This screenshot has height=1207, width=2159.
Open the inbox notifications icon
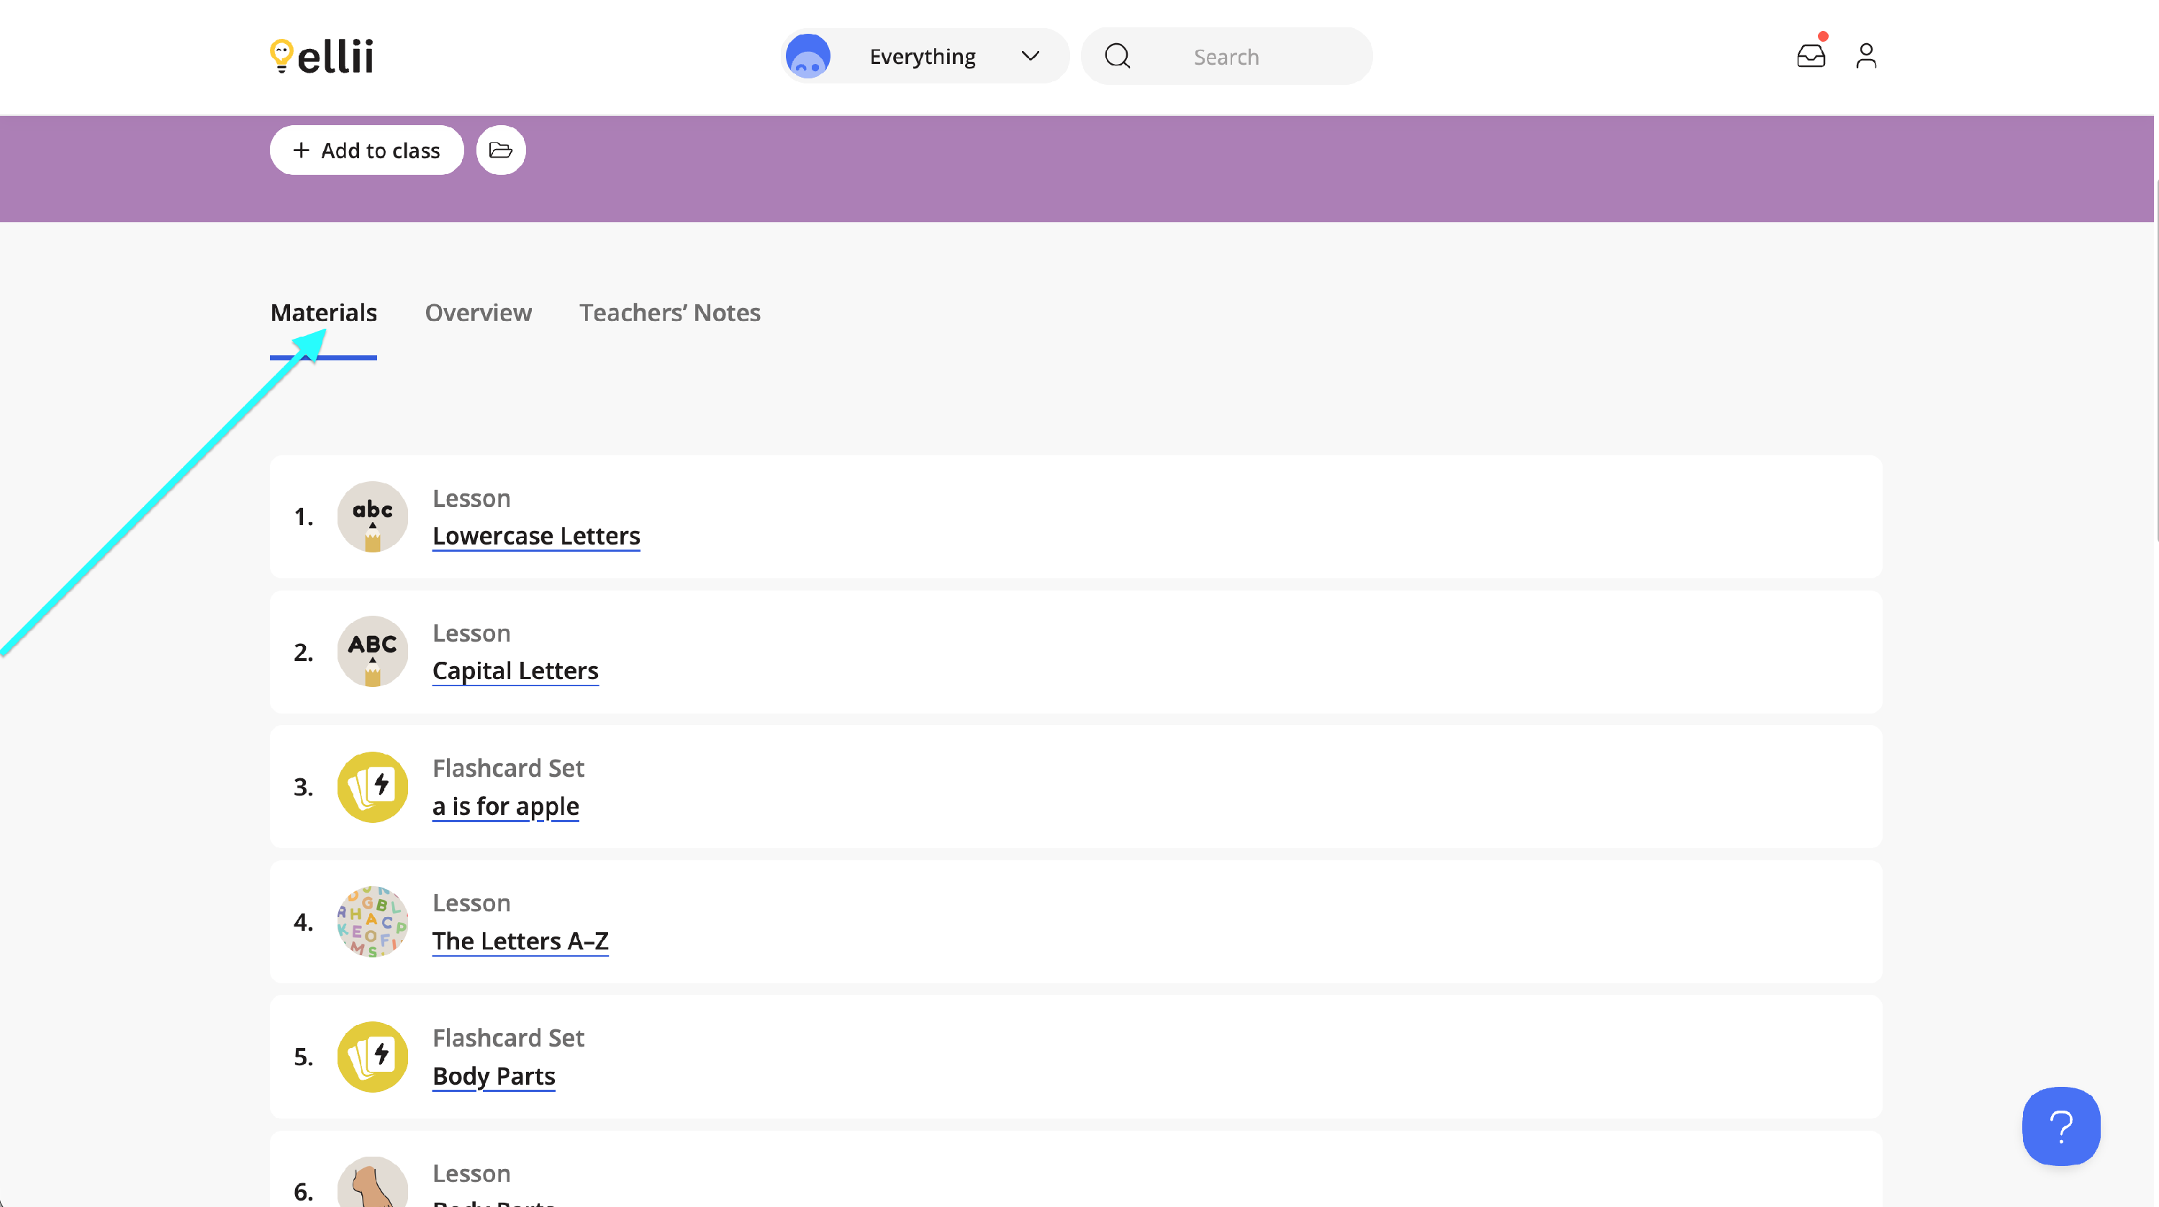tap(1811, 56)
